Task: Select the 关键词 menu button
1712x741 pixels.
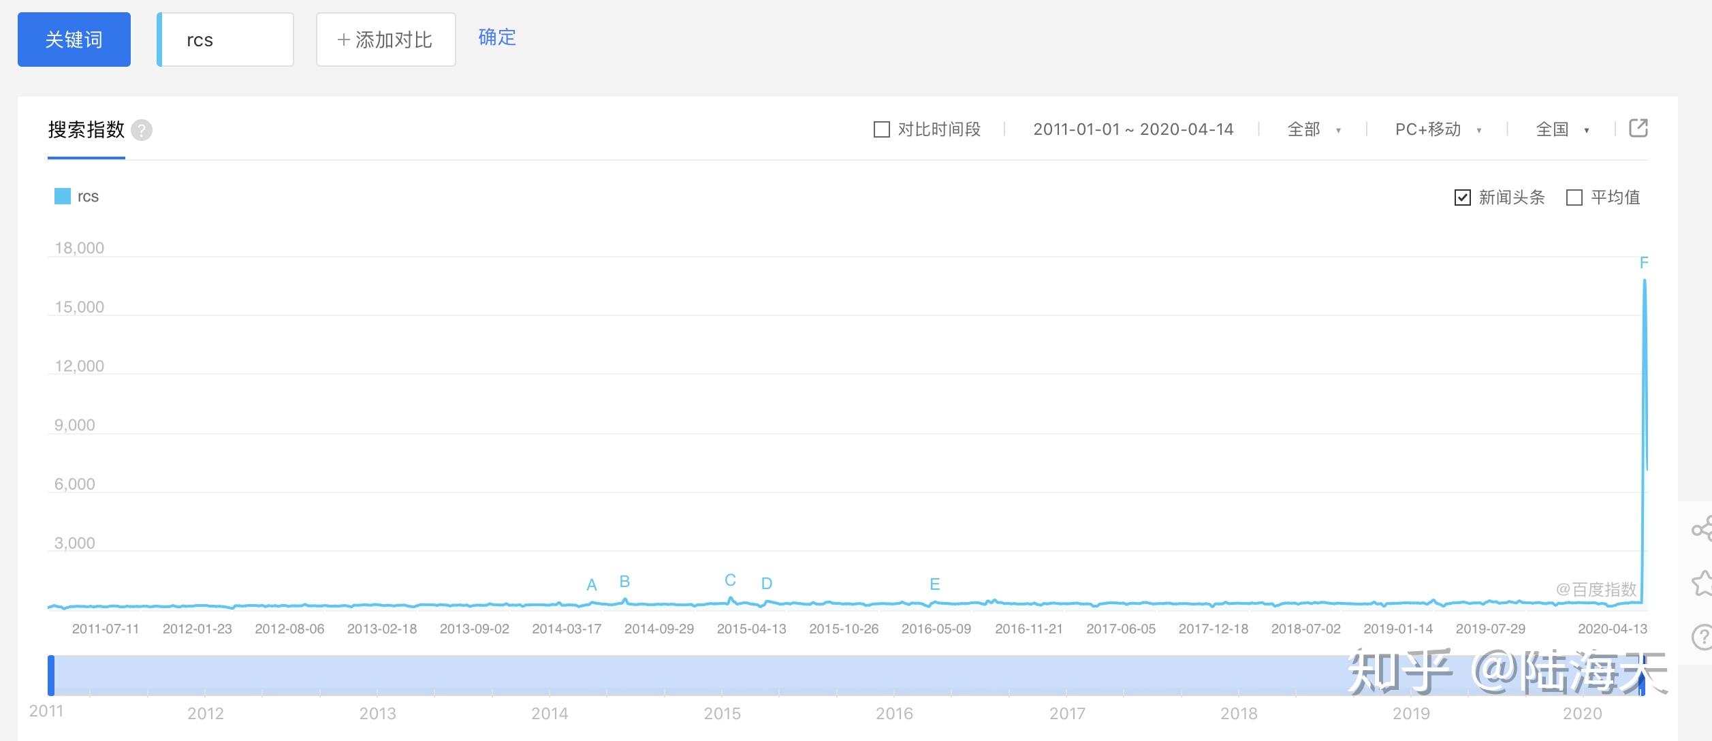Action: pyautogui.click(x=74, y=39)
